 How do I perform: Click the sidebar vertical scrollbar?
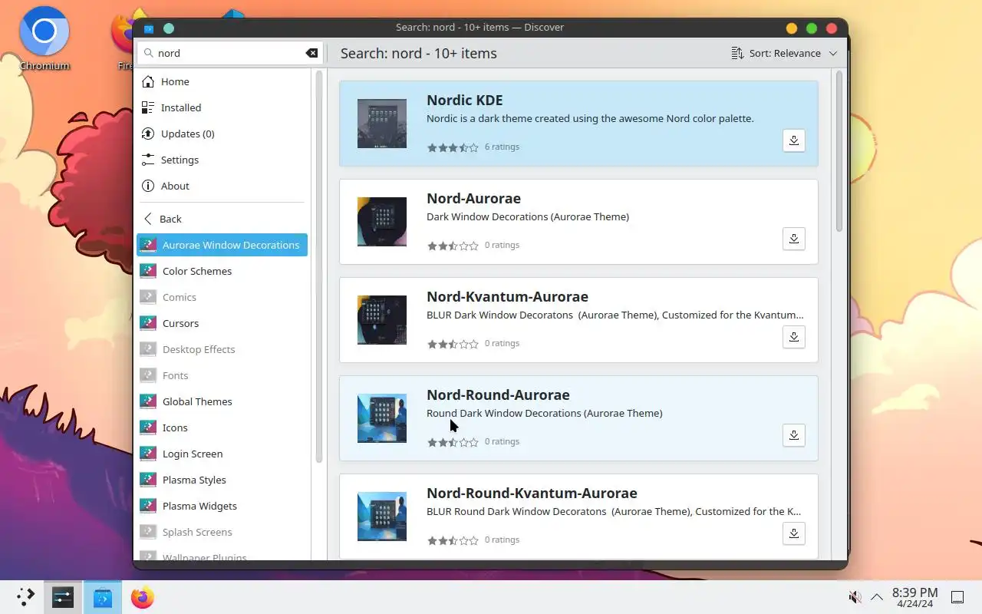point(319,266)
